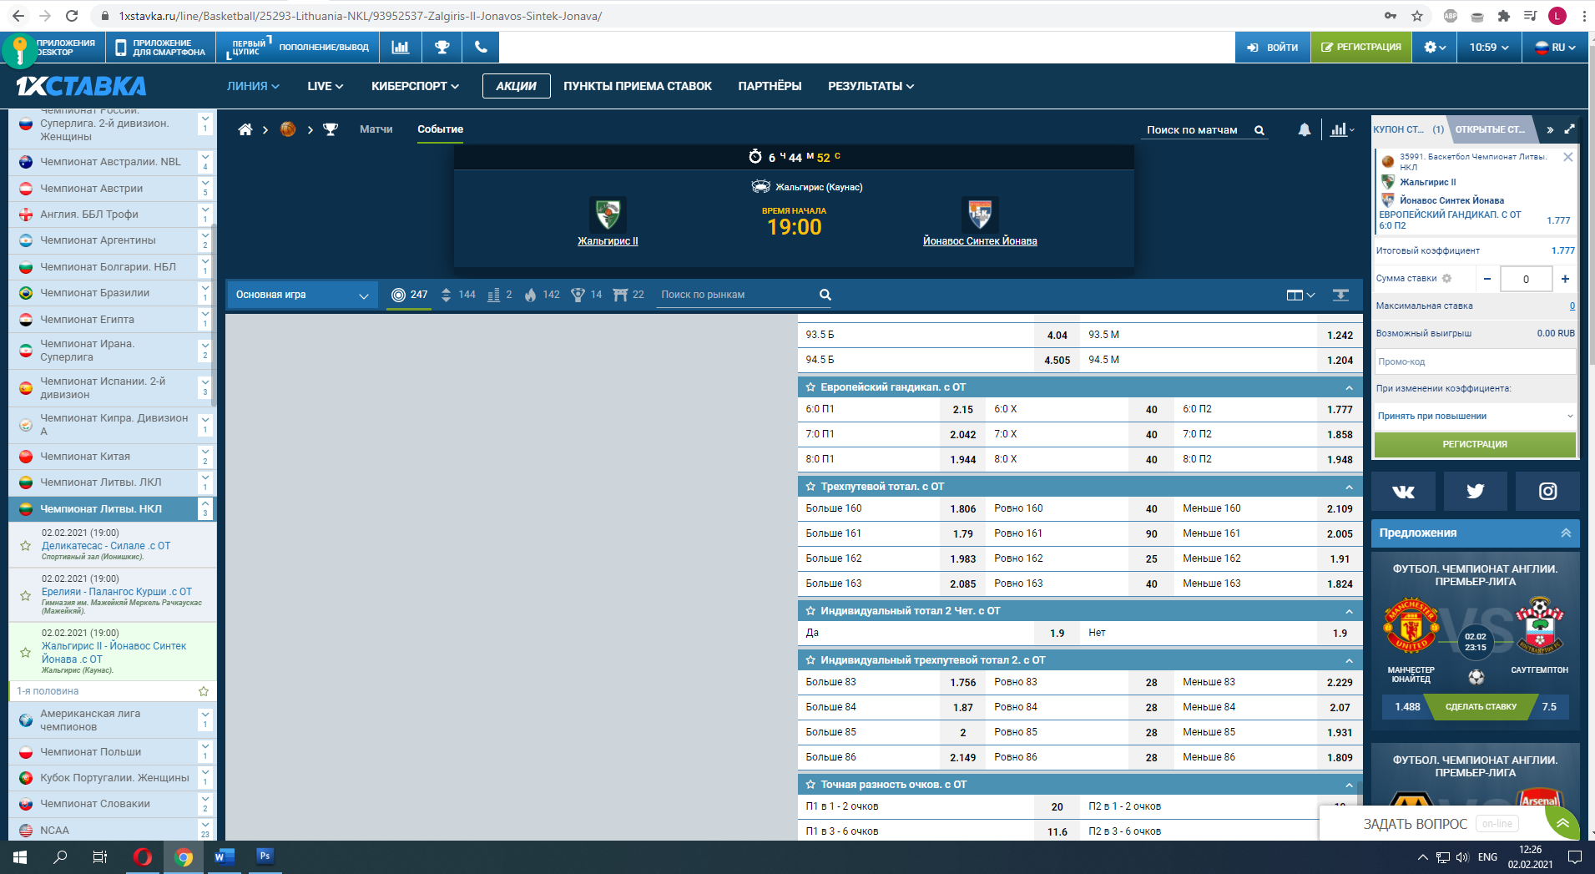
Task: Switch to the Матчи tab
Action: (376, 129)
